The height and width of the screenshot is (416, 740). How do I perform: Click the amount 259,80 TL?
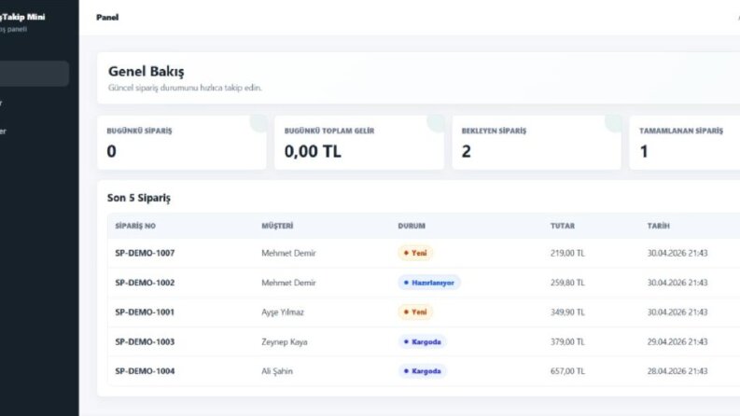click(x=567, y=283)
